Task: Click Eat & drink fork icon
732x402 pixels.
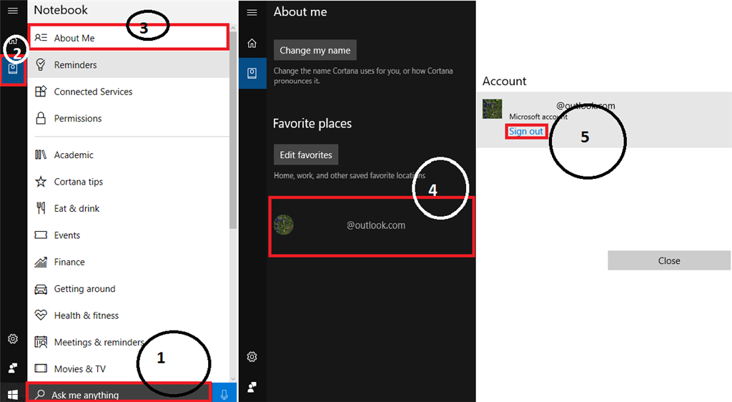Action: [x=41, y=207]
